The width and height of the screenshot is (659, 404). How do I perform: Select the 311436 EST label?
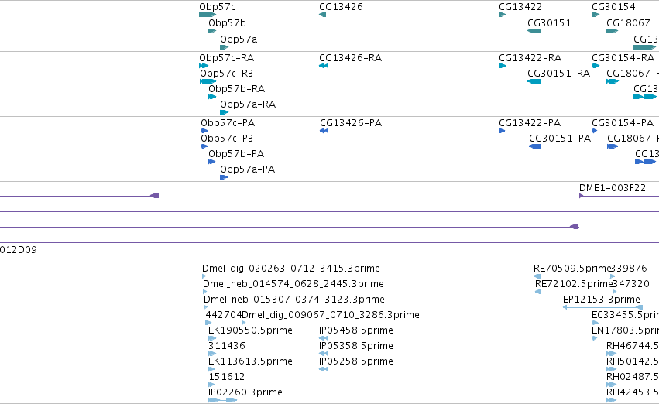(x=227, y=346)
